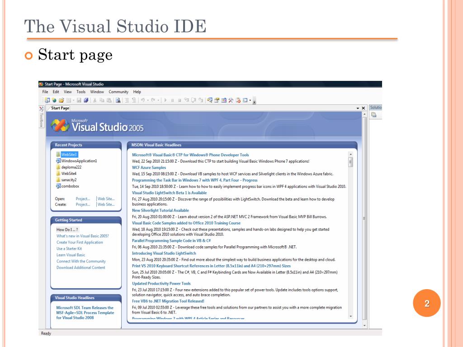Switch to the Solution Explorer panel tab
The image size is (463, 347).
click(x=376, y=108)
